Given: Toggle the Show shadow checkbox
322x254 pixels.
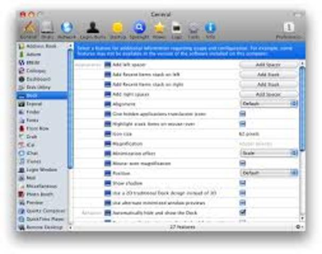Looking at the screenshot, I should [242, 183].
